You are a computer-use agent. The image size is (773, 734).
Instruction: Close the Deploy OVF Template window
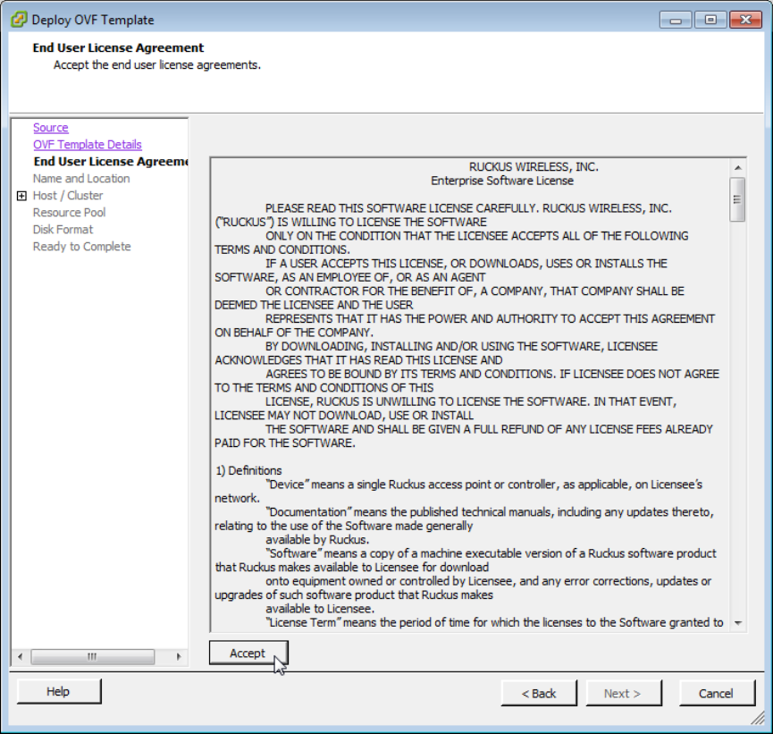tap(746, 20)
